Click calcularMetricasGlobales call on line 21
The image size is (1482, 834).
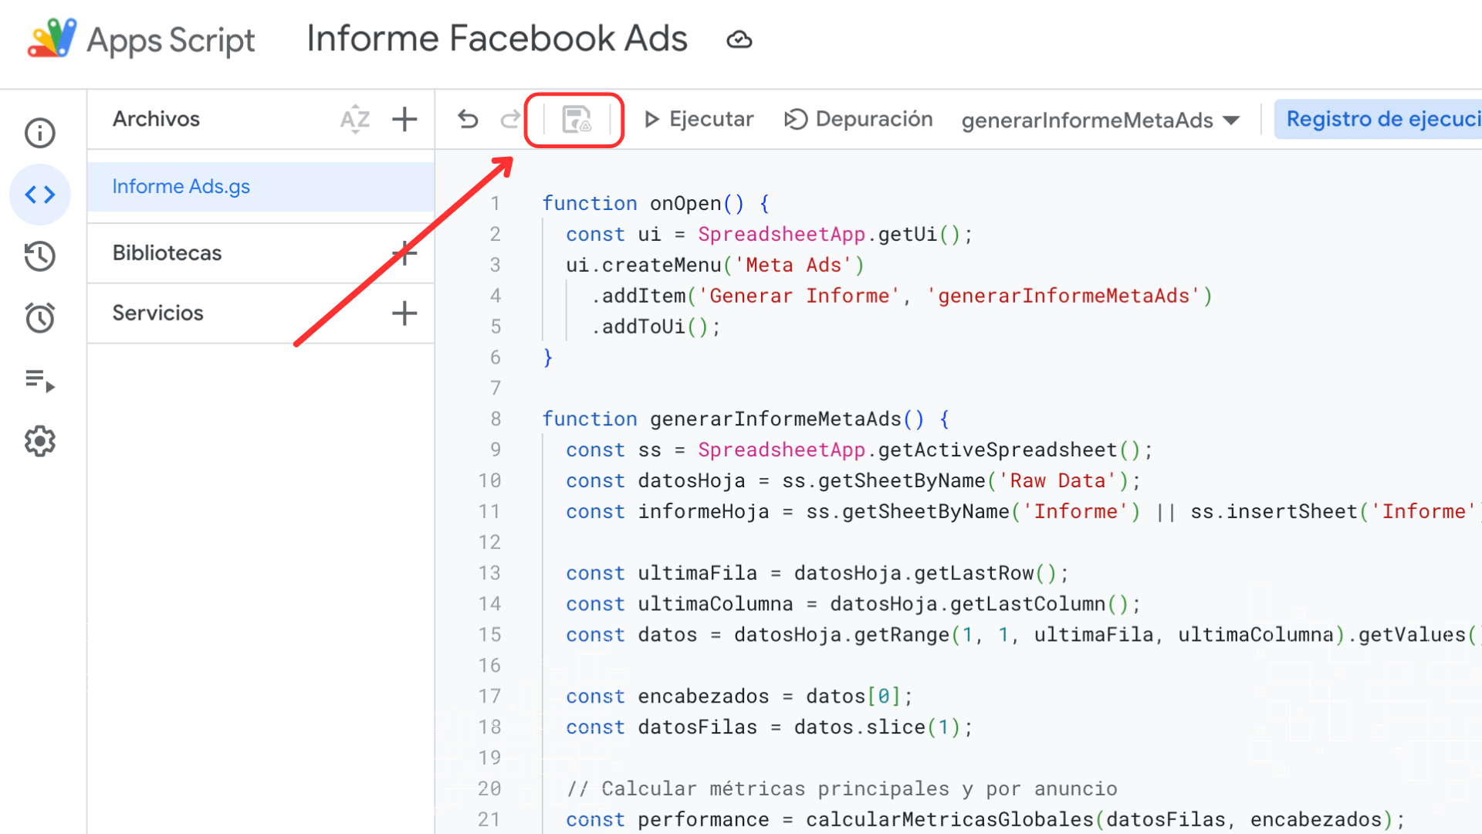coord(949,819)
